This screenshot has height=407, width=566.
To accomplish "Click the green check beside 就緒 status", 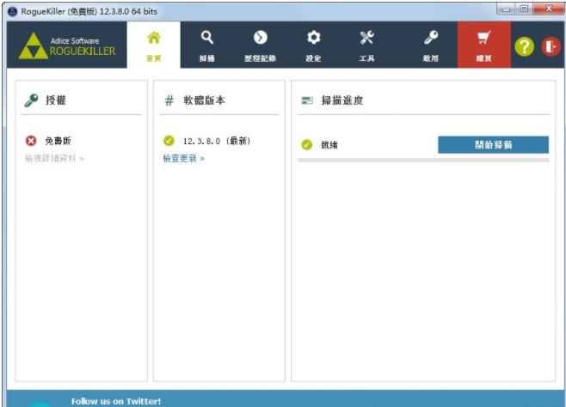I will [307, 145].
